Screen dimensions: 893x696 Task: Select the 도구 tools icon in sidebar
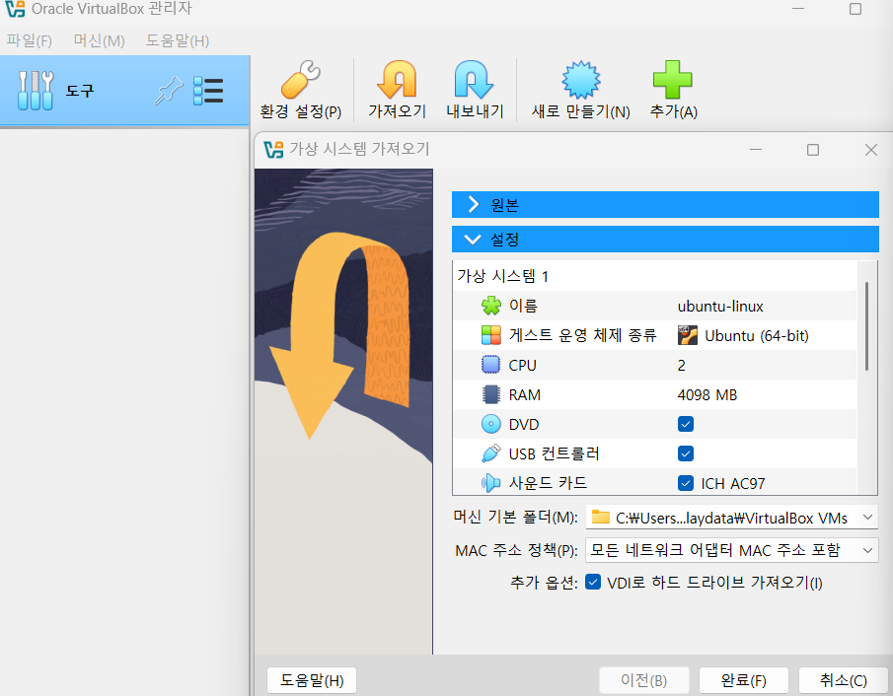[36, 90]
